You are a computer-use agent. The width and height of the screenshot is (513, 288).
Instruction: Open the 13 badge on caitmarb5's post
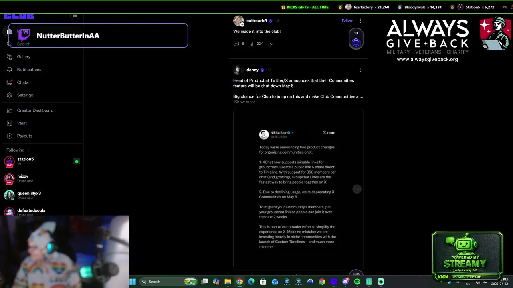[x=356, y=39]
